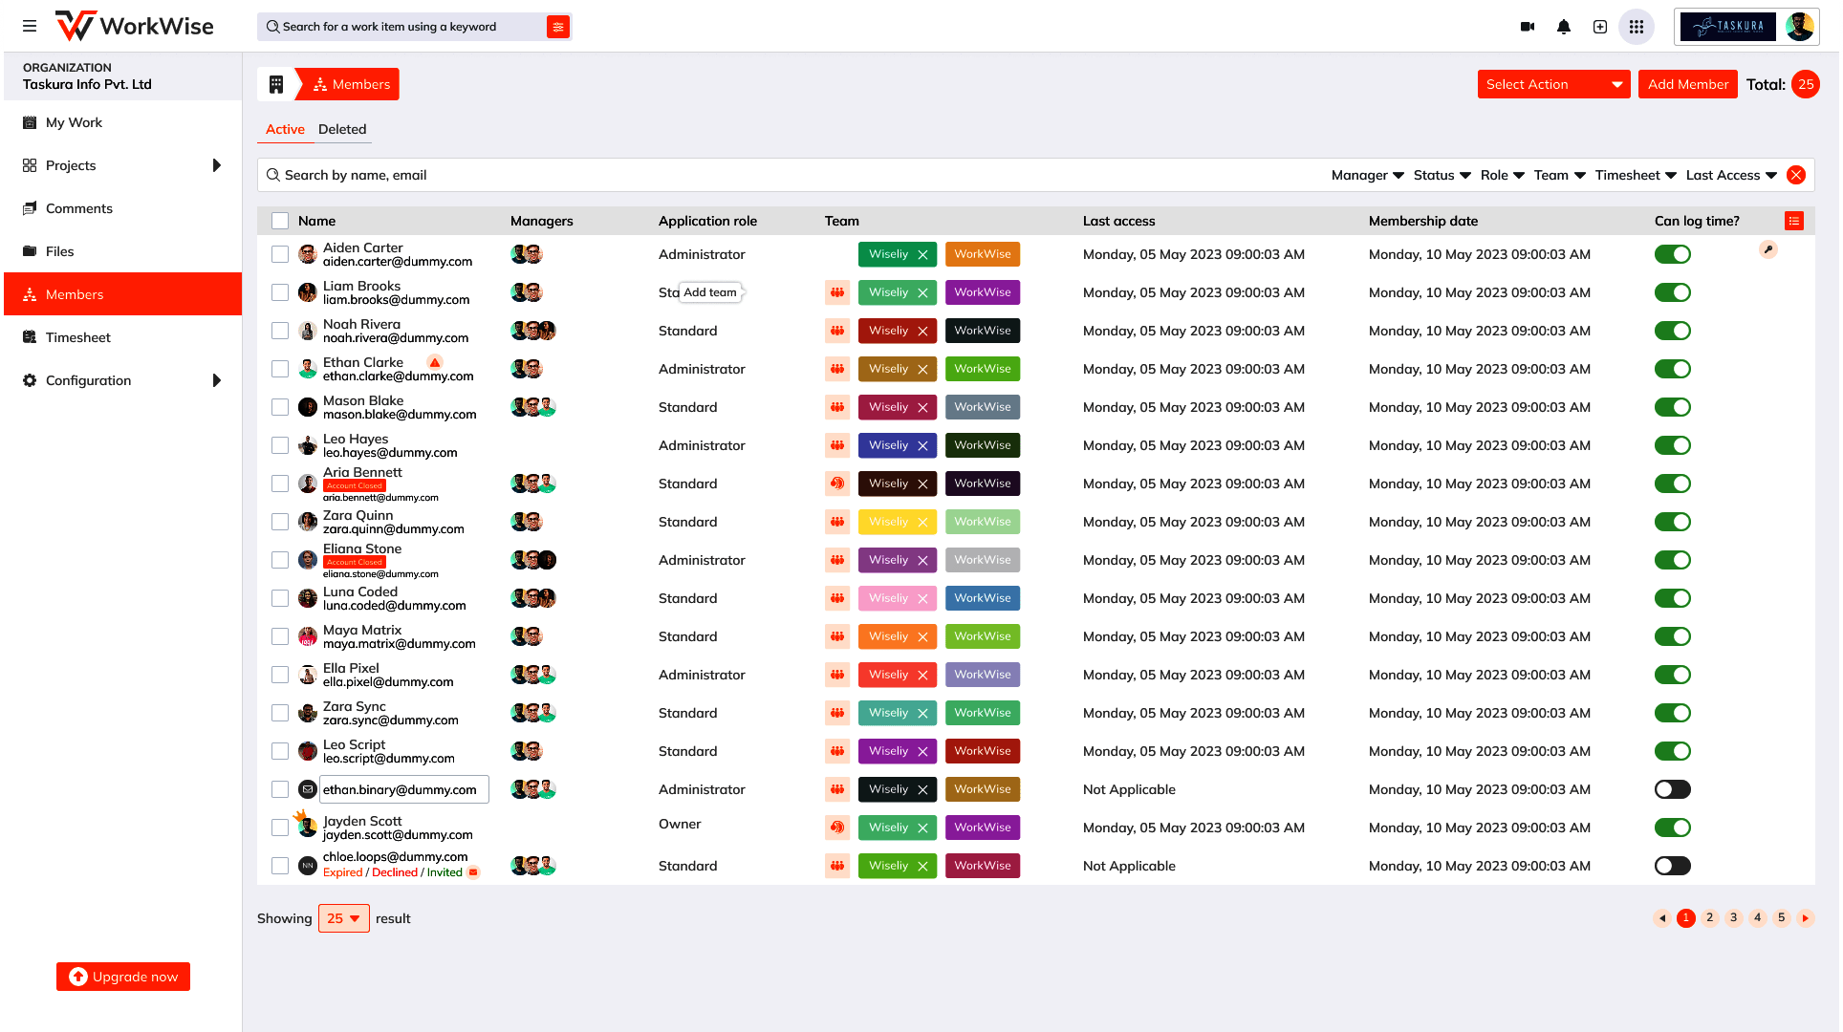This screenshot has height=1032, width=1843.
Task: Clear filters with red X icon
Action: point(1796,175)
